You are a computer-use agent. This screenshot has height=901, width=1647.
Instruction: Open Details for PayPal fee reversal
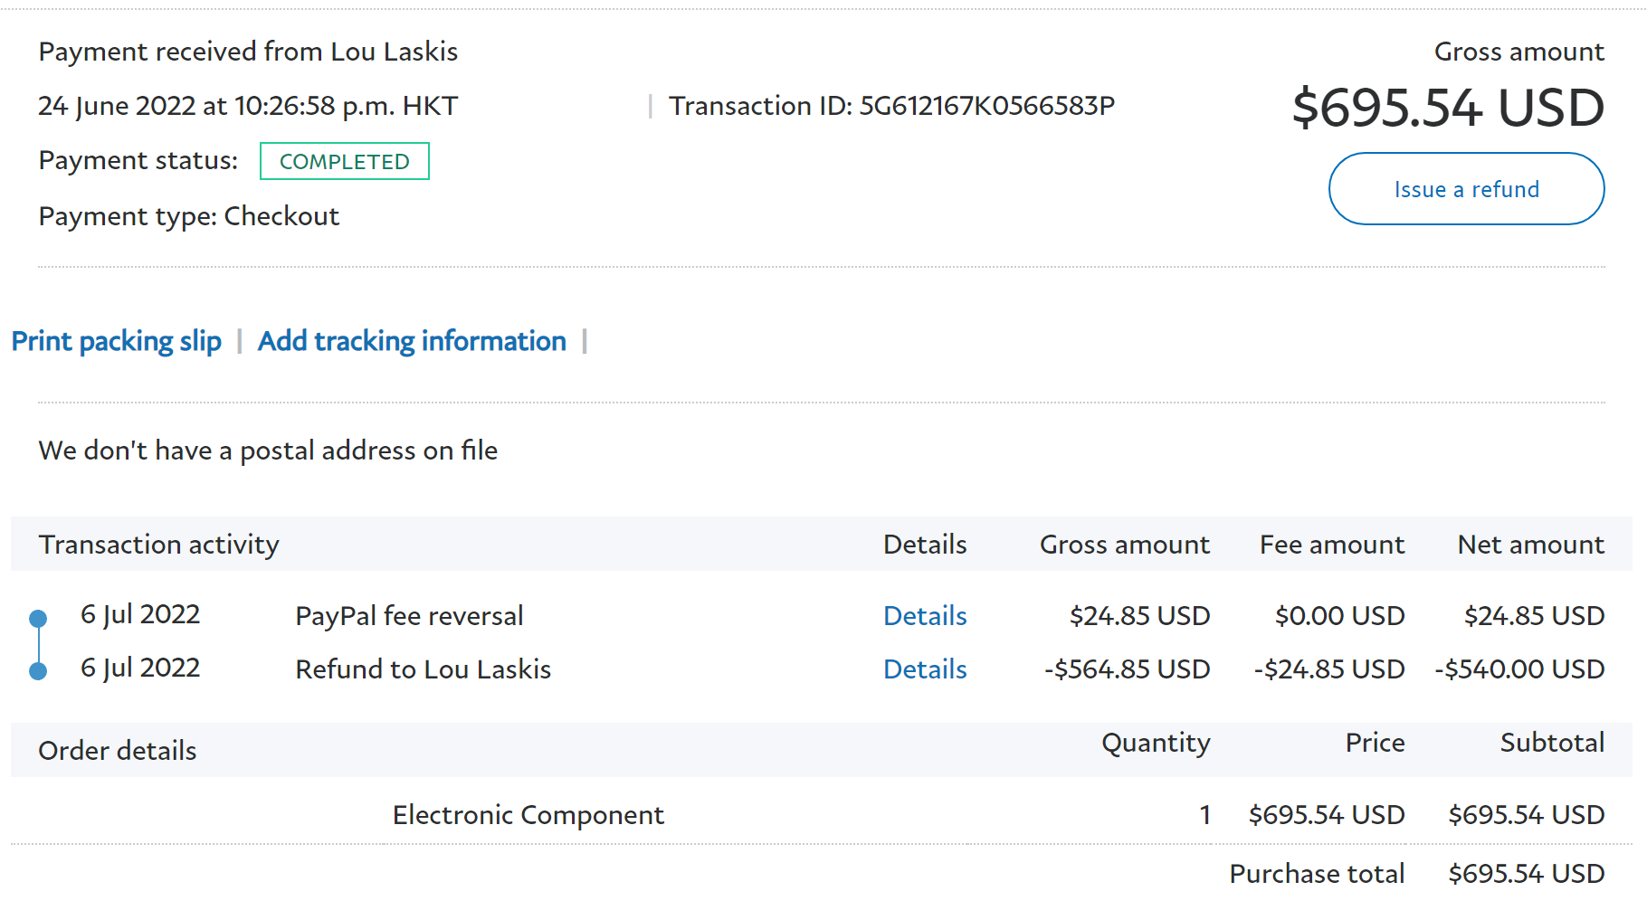[925, 616]
